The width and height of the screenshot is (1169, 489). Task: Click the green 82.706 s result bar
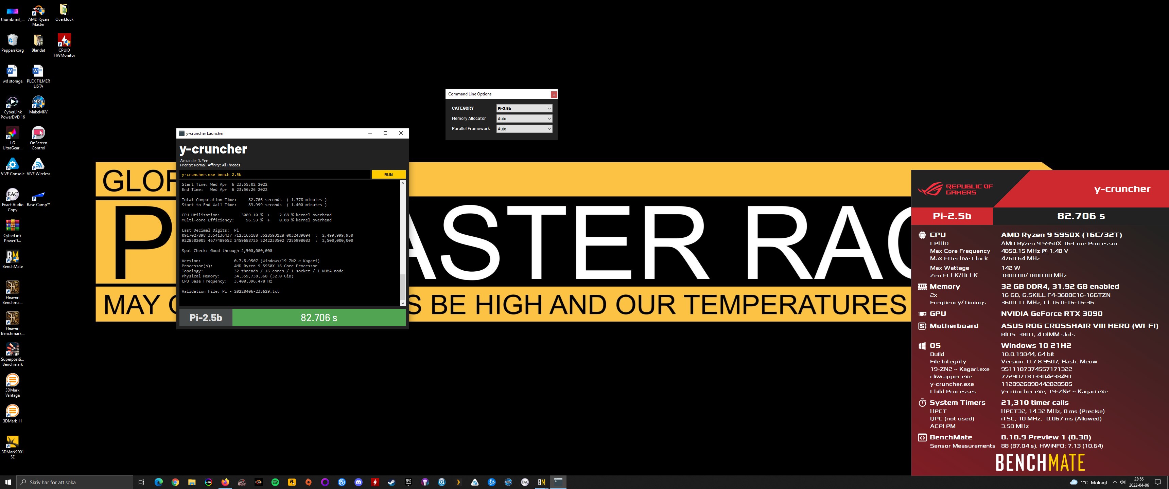pos(318,318)
